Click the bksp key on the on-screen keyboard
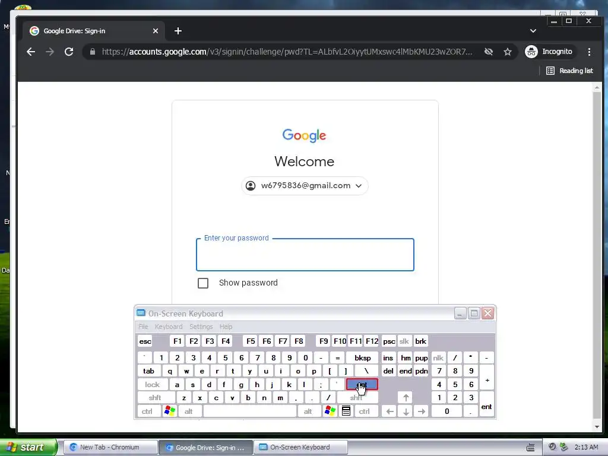This screenshot has width=608, height=456. point(363,357)
